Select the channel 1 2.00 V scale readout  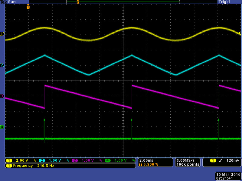22,160
